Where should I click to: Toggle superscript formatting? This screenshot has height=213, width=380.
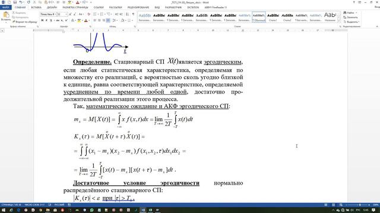click(66, 21)
